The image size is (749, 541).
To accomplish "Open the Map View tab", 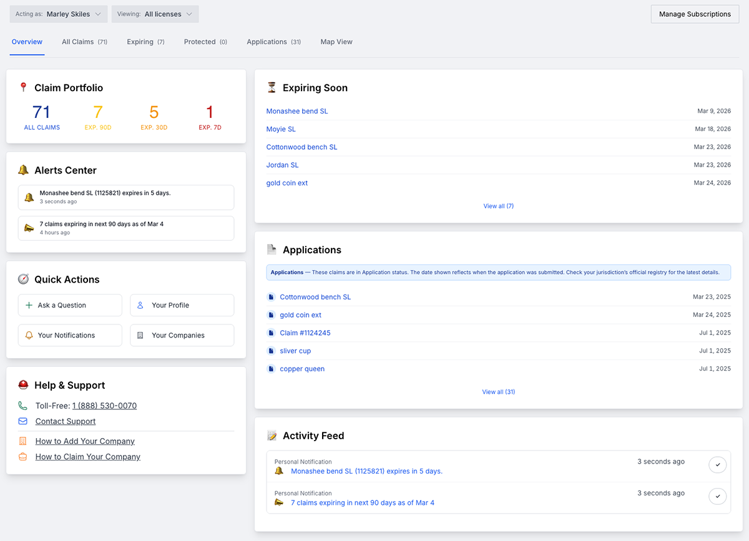I will pyautogui.click(x=336, y=42).
